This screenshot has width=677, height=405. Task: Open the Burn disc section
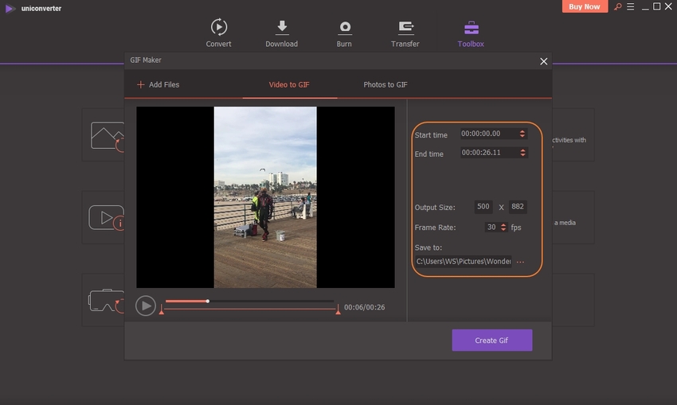tap(345, 27)
